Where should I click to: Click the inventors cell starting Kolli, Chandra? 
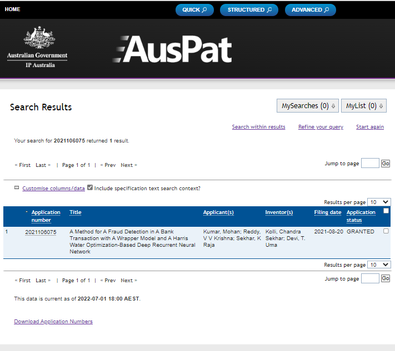285,238
